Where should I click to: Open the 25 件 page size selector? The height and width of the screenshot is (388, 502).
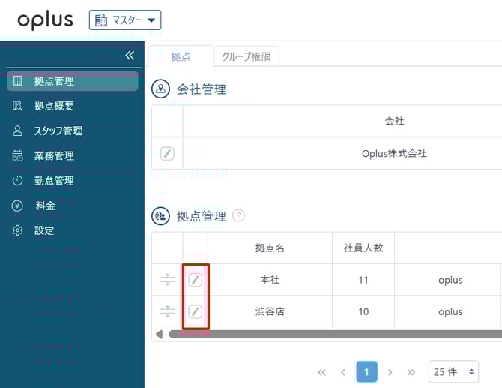pos(455,371)
